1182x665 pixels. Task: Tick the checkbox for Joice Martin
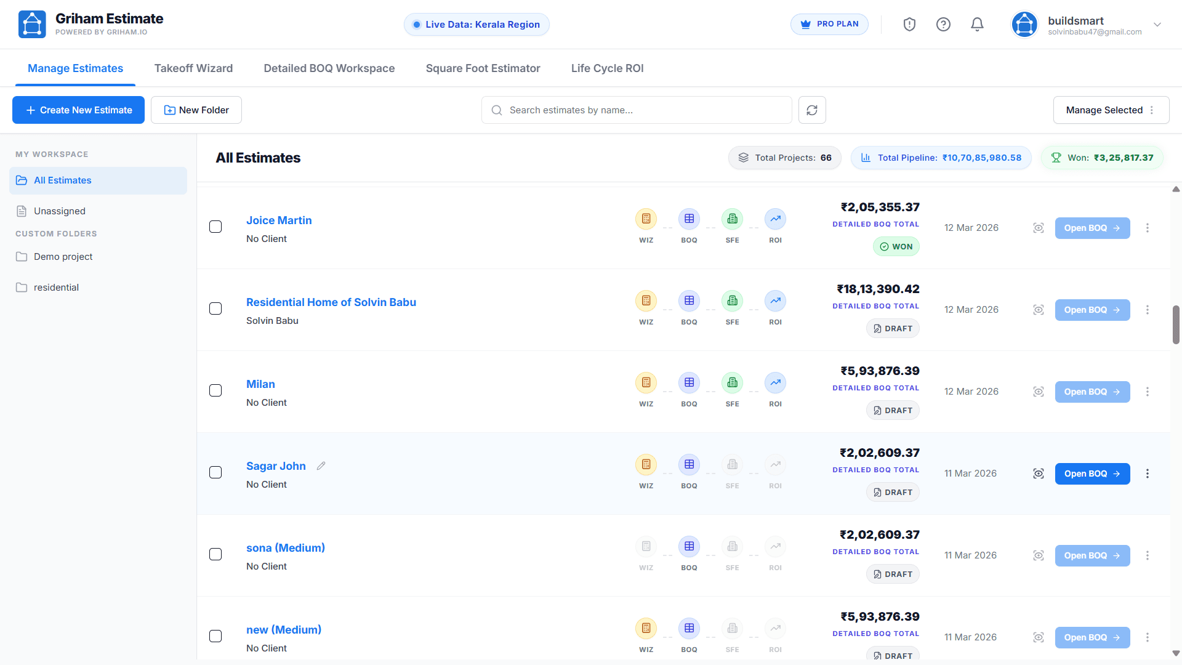click(215, 227)
